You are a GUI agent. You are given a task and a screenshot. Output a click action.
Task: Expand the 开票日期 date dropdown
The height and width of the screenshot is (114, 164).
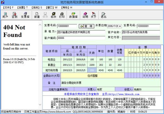[120, 26]
